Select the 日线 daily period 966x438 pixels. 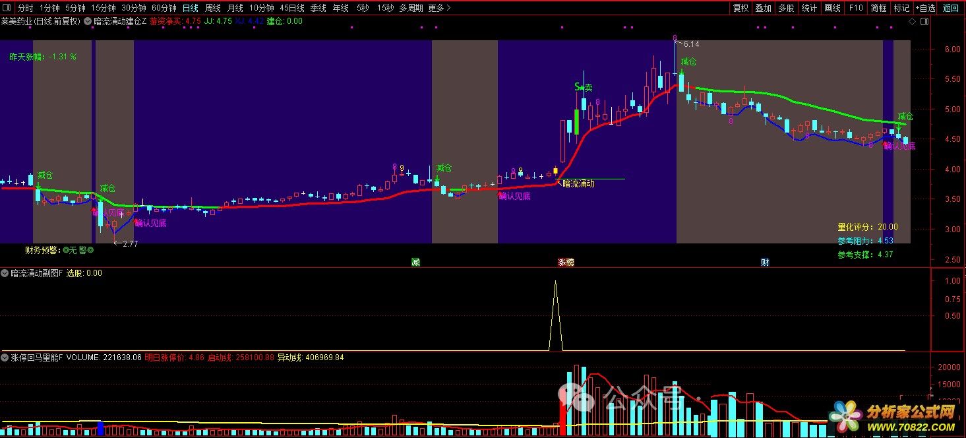[x=190, y=8]
